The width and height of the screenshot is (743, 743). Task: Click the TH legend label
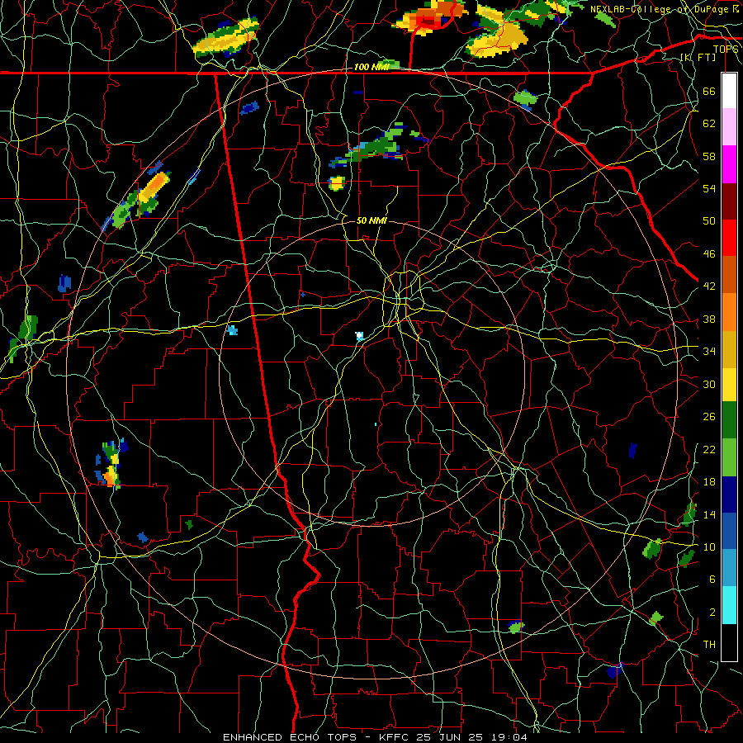709,645
